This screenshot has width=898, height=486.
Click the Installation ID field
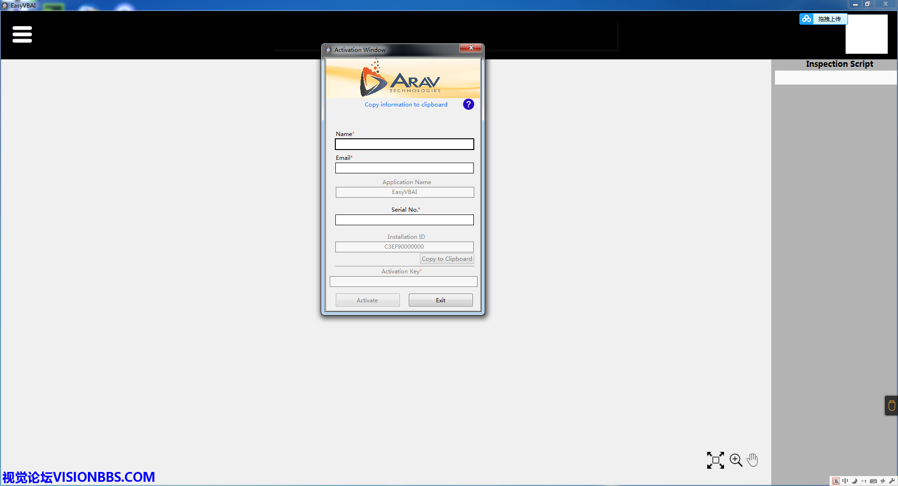(405, 247)
